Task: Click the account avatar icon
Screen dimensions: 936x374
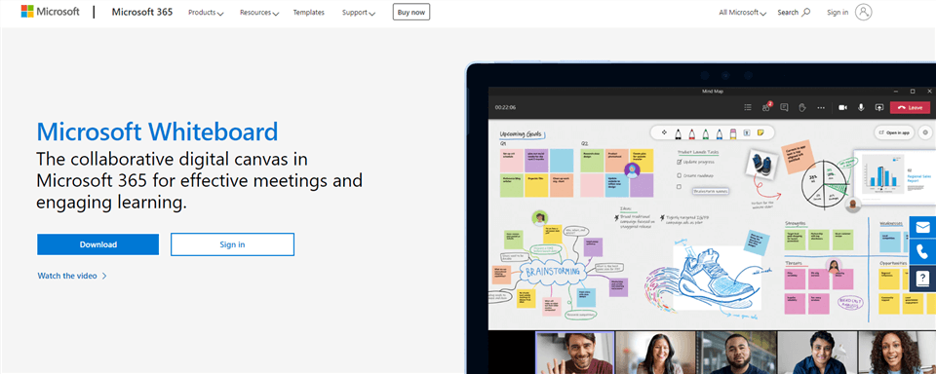Action: tap(863, 12)
